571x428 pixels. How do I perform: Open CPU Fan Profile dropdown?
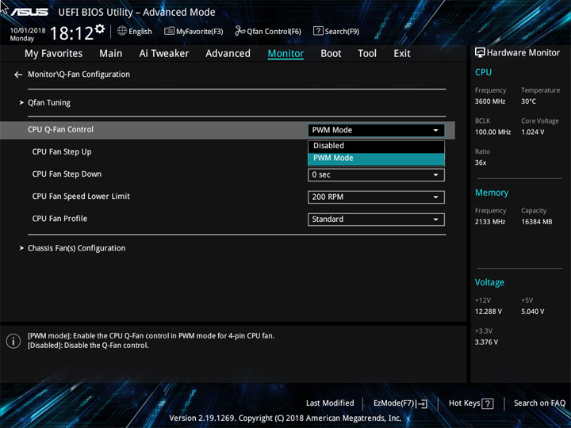pos(376,220)
